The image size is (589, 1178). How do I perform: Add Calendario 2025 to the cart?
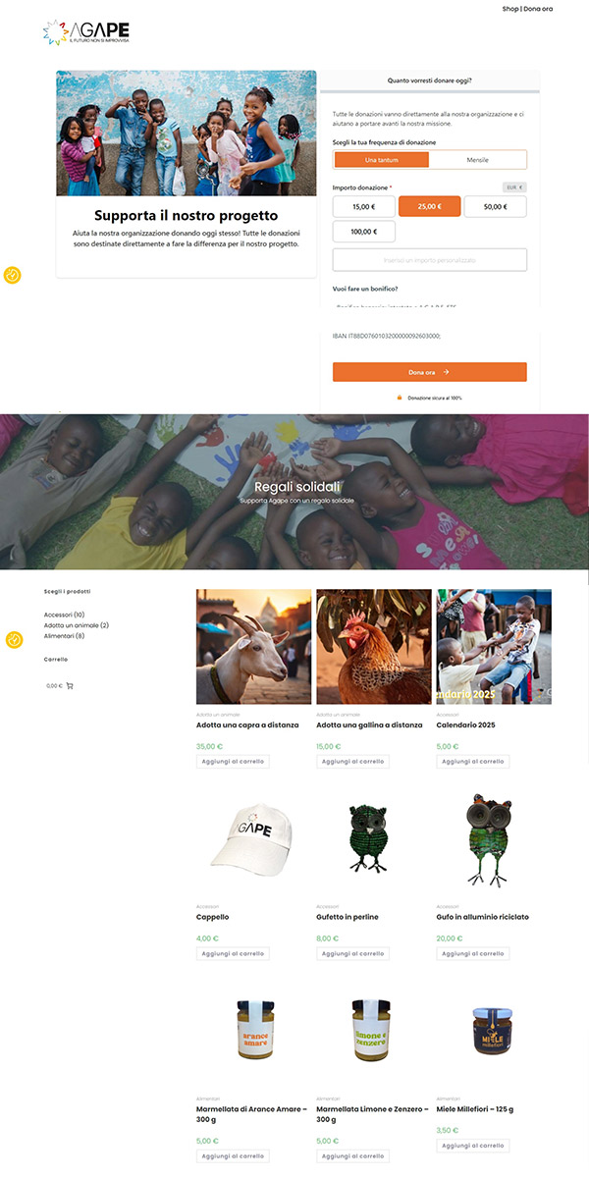[x=473, y=762]
